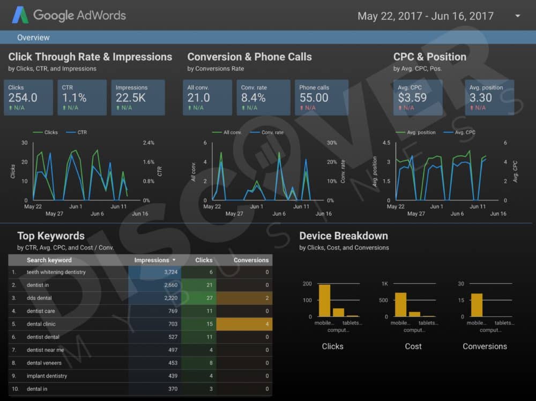The height and width of the screenshot is (401, 536).
Task: Click the "Click Through Rate & Impressions" heading
Action: [90, 57]
